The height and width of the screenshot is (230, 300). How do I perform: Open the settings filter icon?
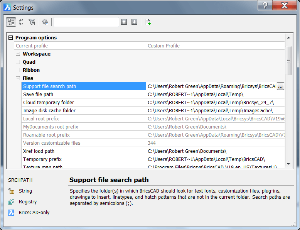click(x=32, y=22)
